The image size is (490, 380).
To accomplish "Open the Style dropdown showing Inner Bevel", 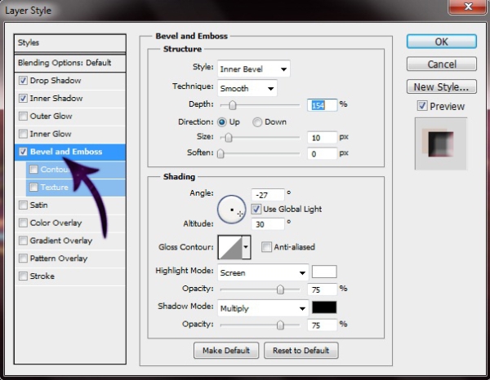I will coord(252,69).
